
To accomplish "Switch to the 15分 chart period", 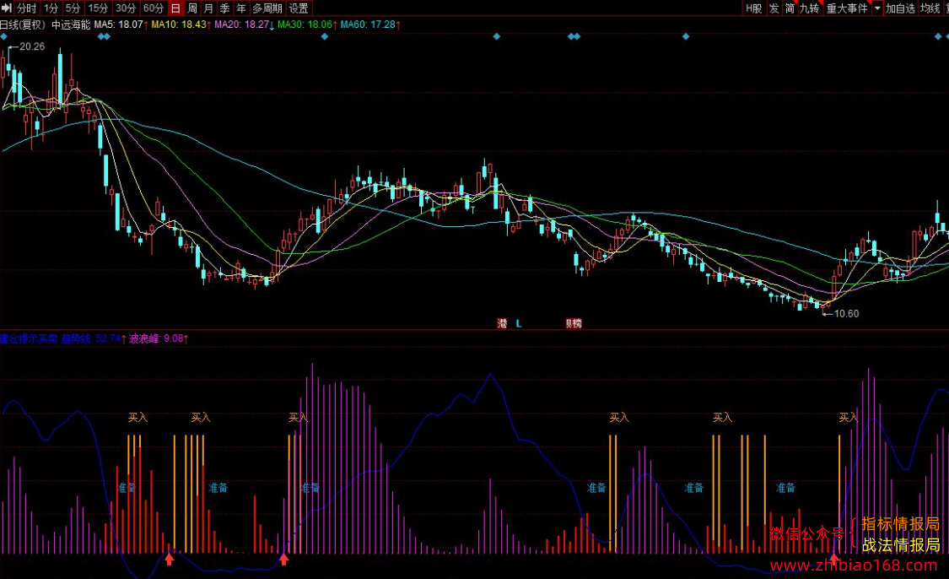I will 98,8.
